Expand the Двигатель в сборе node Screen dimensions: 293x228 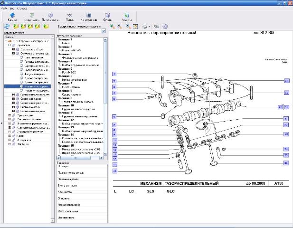pos(13,49)
